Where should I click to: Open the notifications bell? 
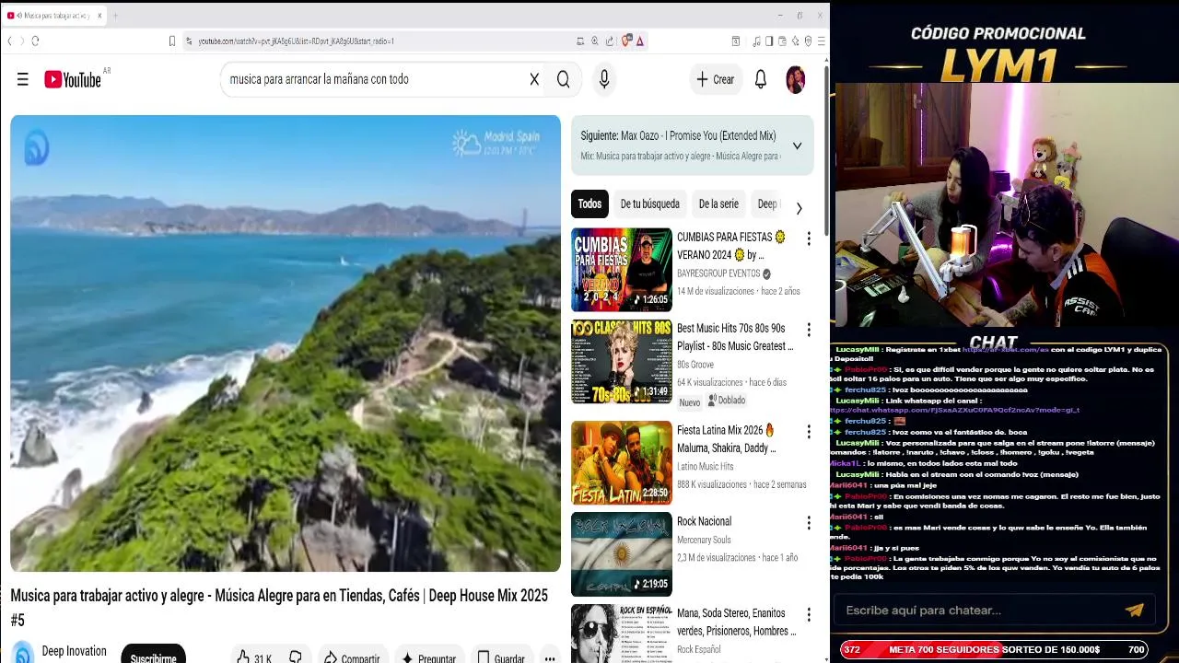761,79
